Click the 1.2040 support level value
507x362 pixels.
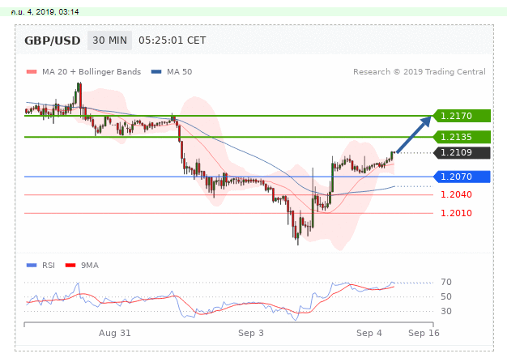[456, 194]
